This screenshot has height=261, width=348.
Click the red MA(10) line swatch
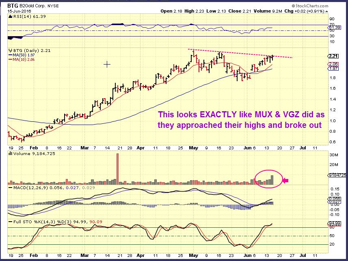coord(10,60)
